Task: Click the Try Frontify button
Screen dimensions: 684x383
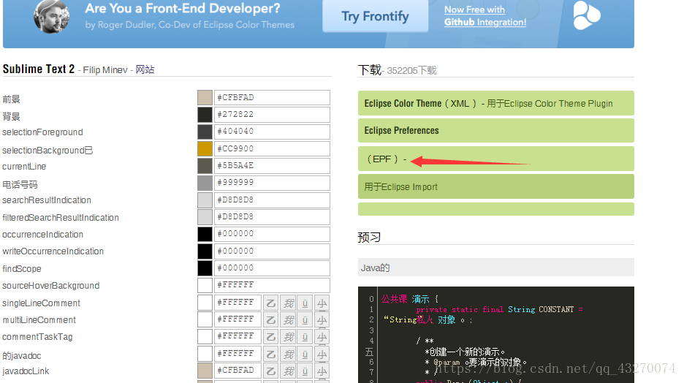Action: point(375,16)
